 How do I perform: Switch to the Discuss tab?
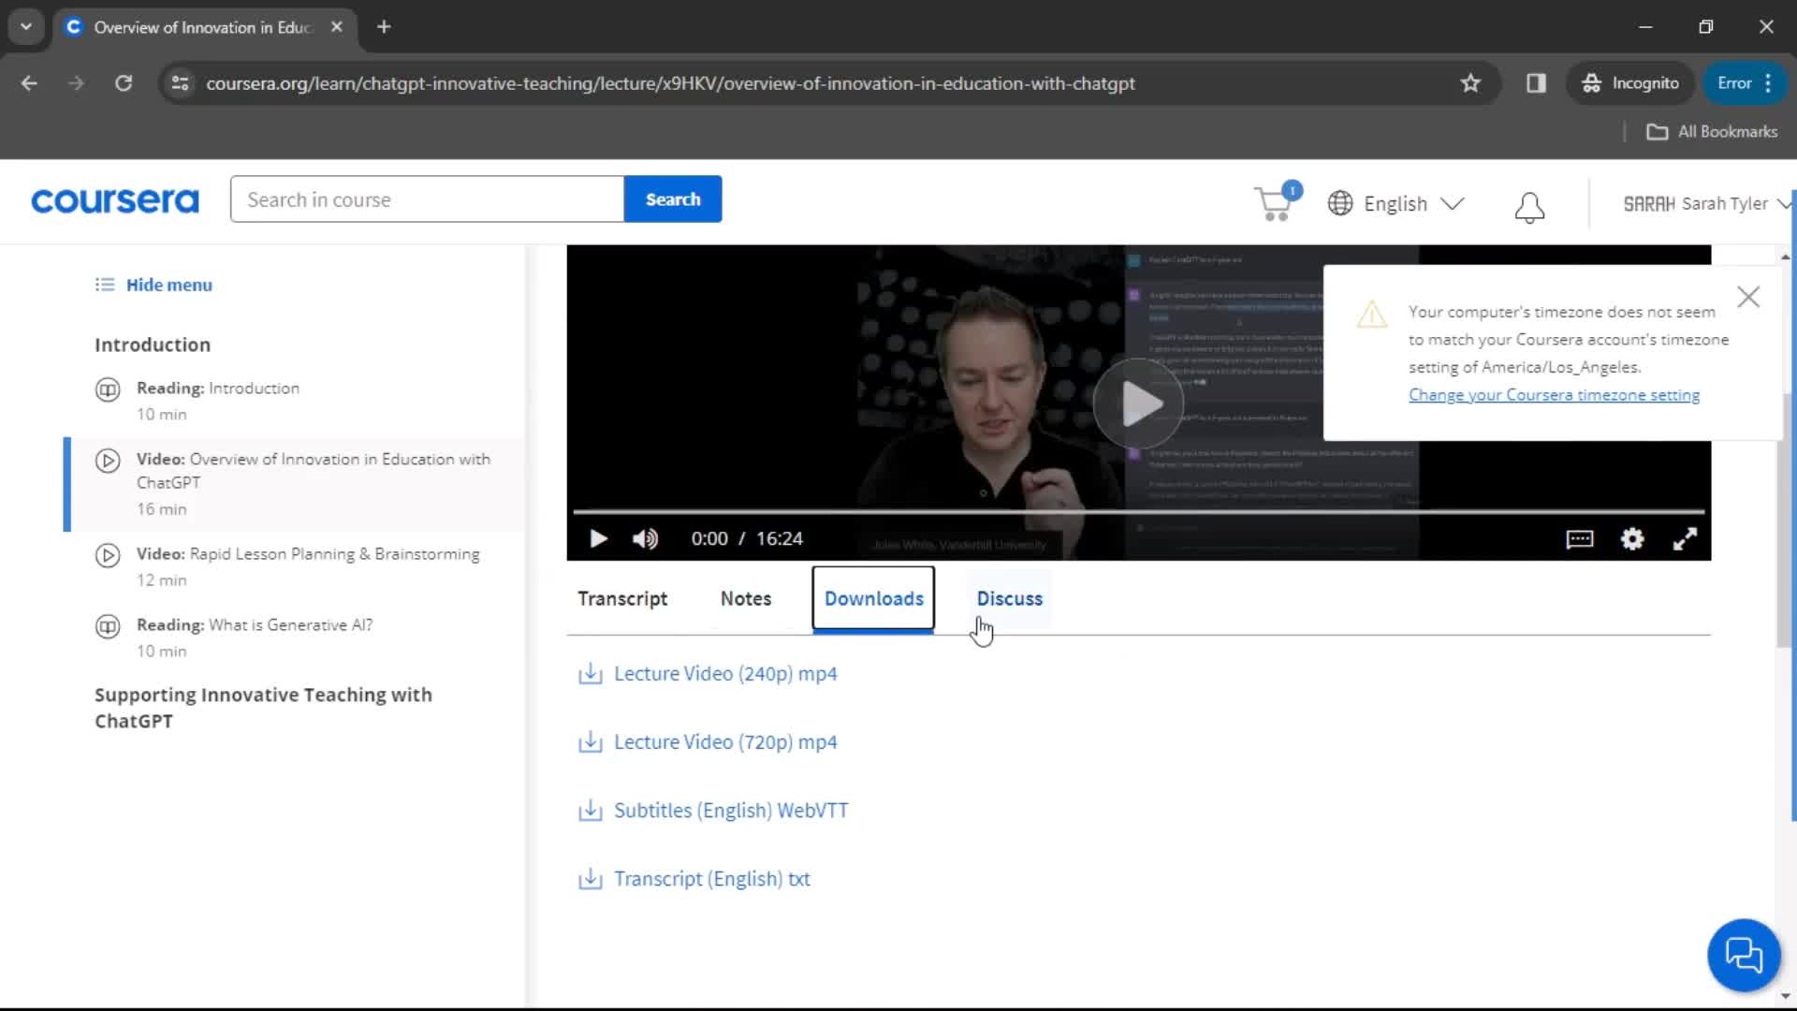(x=1010, y=597)
